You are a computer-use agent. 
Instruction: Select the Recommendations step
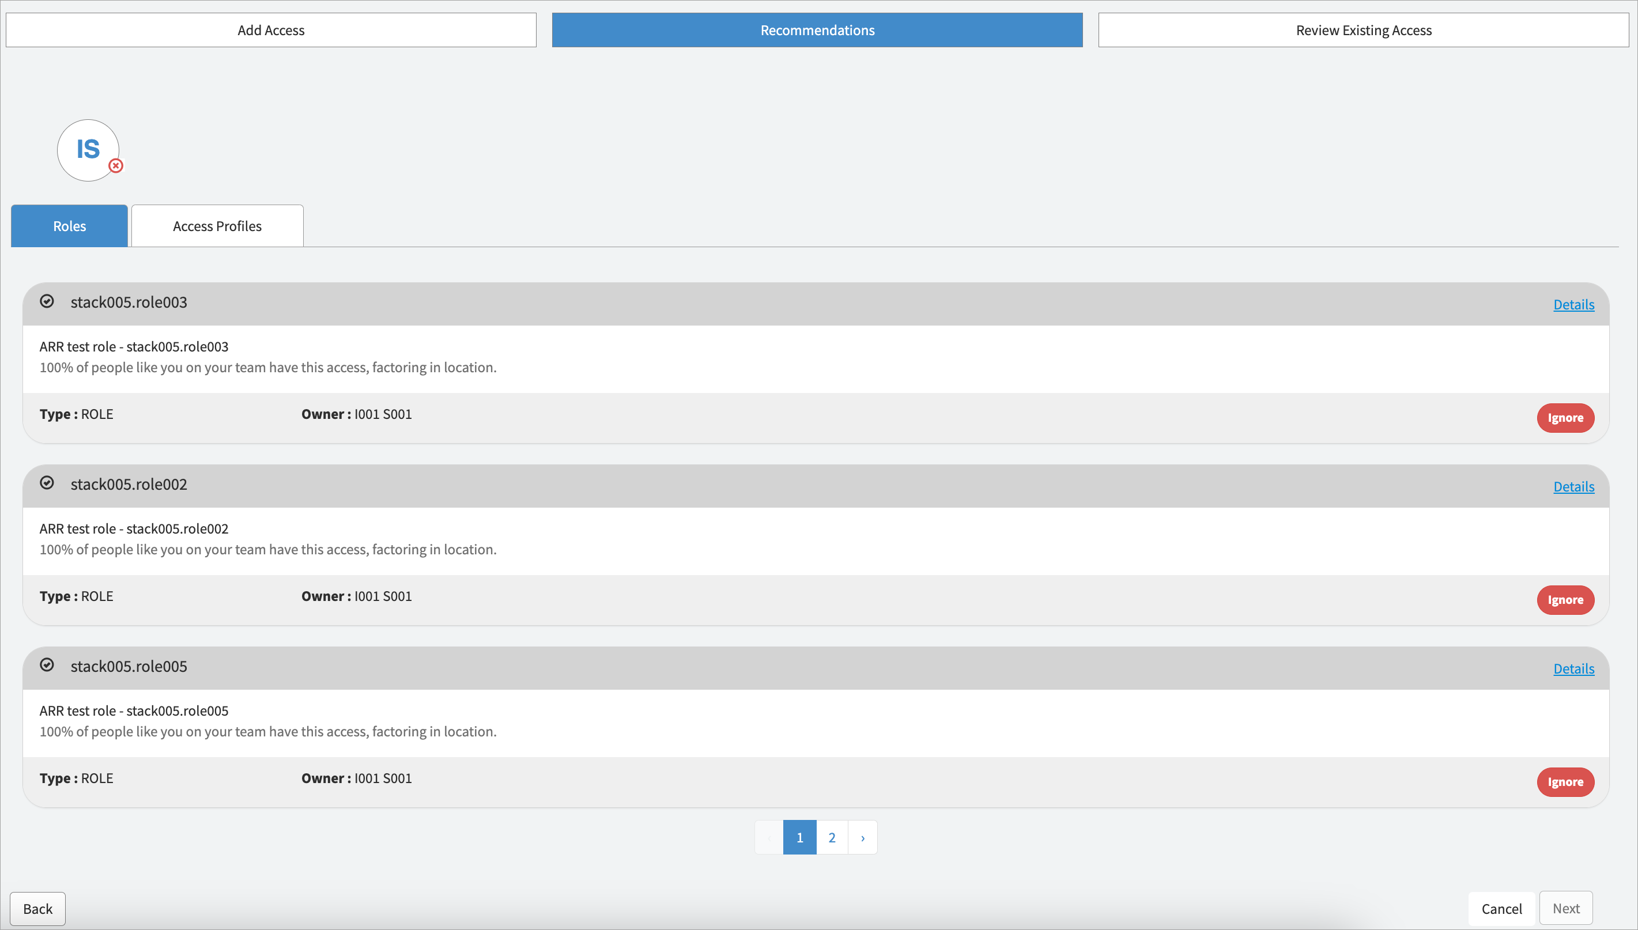(x=817, y=30)
